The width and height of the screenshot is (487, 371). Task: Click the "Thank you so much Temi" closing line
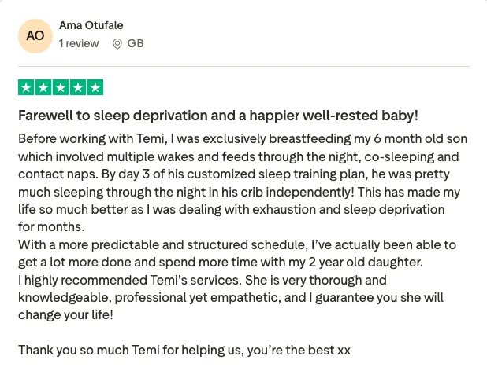(184, 351)
